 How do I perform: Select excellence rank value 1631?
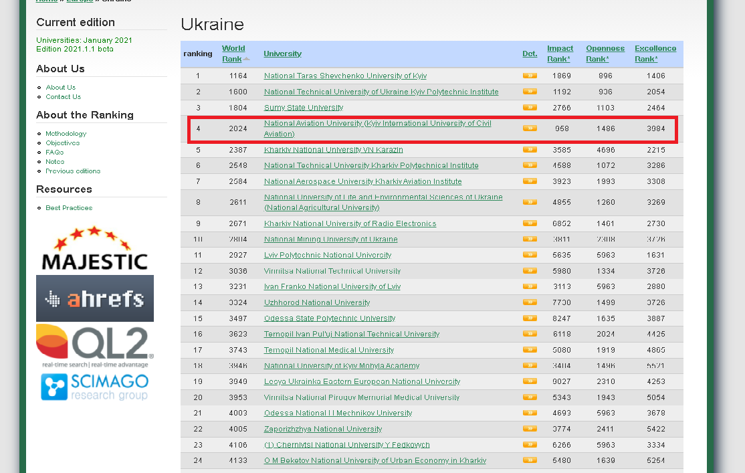tap(655, 255)
